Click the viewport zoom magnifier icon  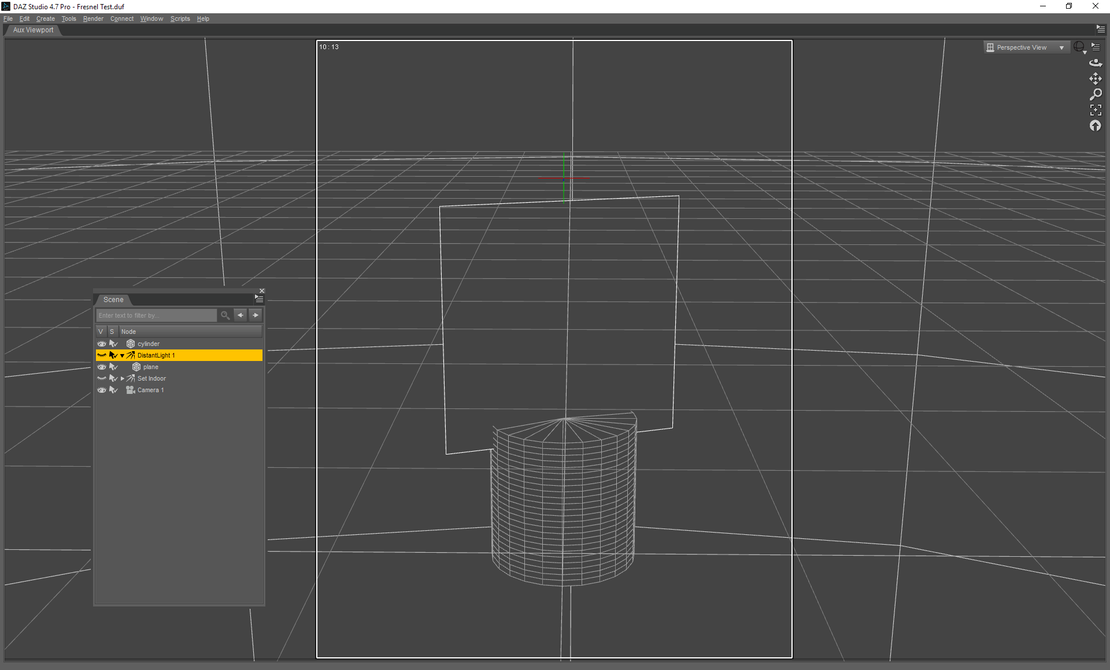coord(1095,94)
